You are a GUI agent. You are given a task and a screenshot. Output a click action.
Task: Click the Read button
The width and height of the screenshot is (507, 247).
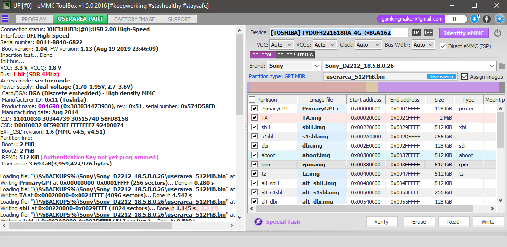[454, 222]
